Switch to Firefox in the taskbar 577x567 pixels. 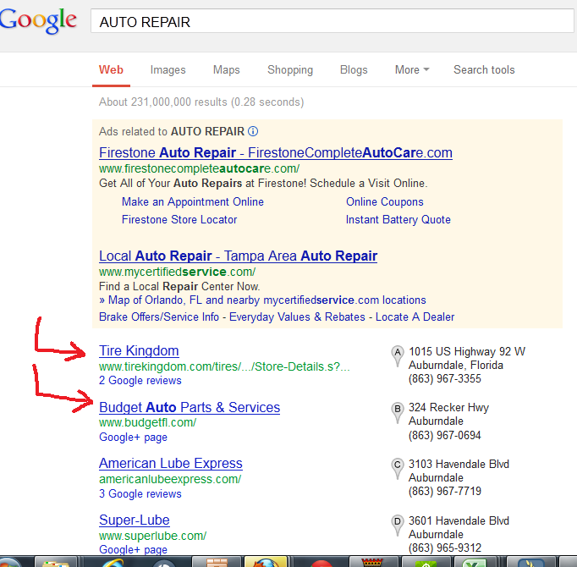266,562
